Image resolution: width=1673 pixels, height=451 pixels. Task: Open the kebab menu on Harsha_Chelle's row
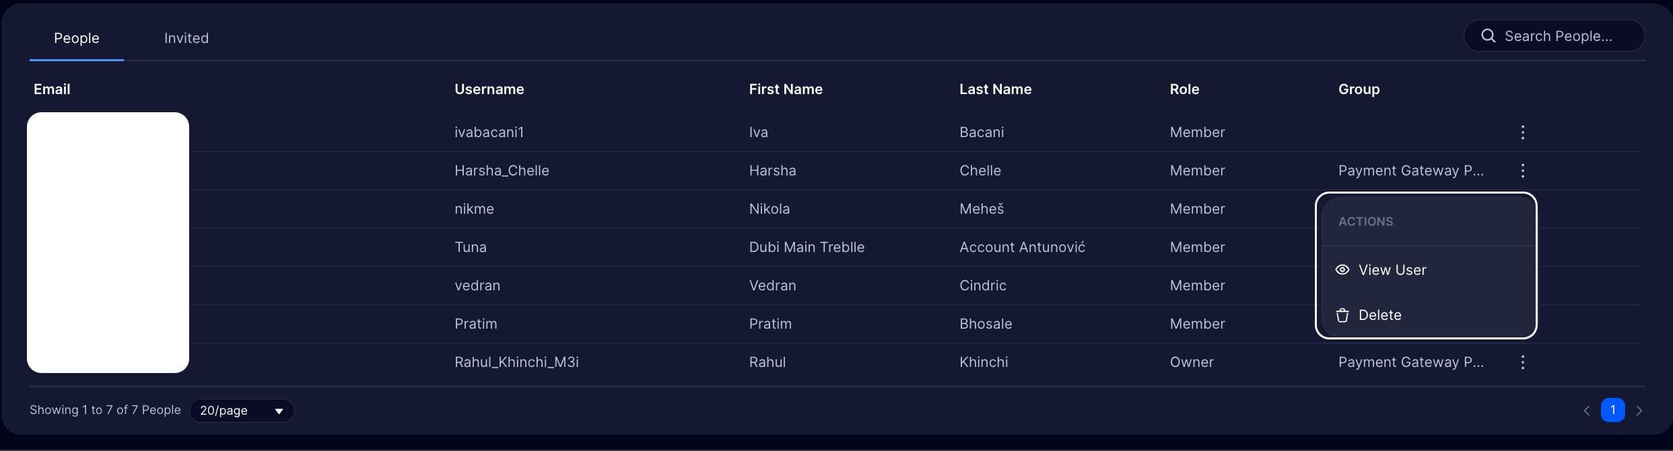(x=1522, y=171)
